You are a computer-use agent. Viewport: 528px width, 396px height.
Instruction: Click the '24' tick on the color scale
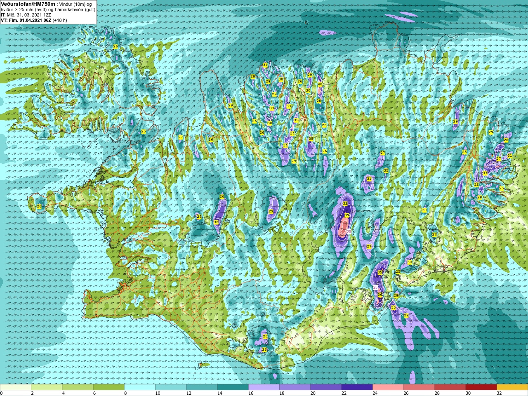coord(375,394)
